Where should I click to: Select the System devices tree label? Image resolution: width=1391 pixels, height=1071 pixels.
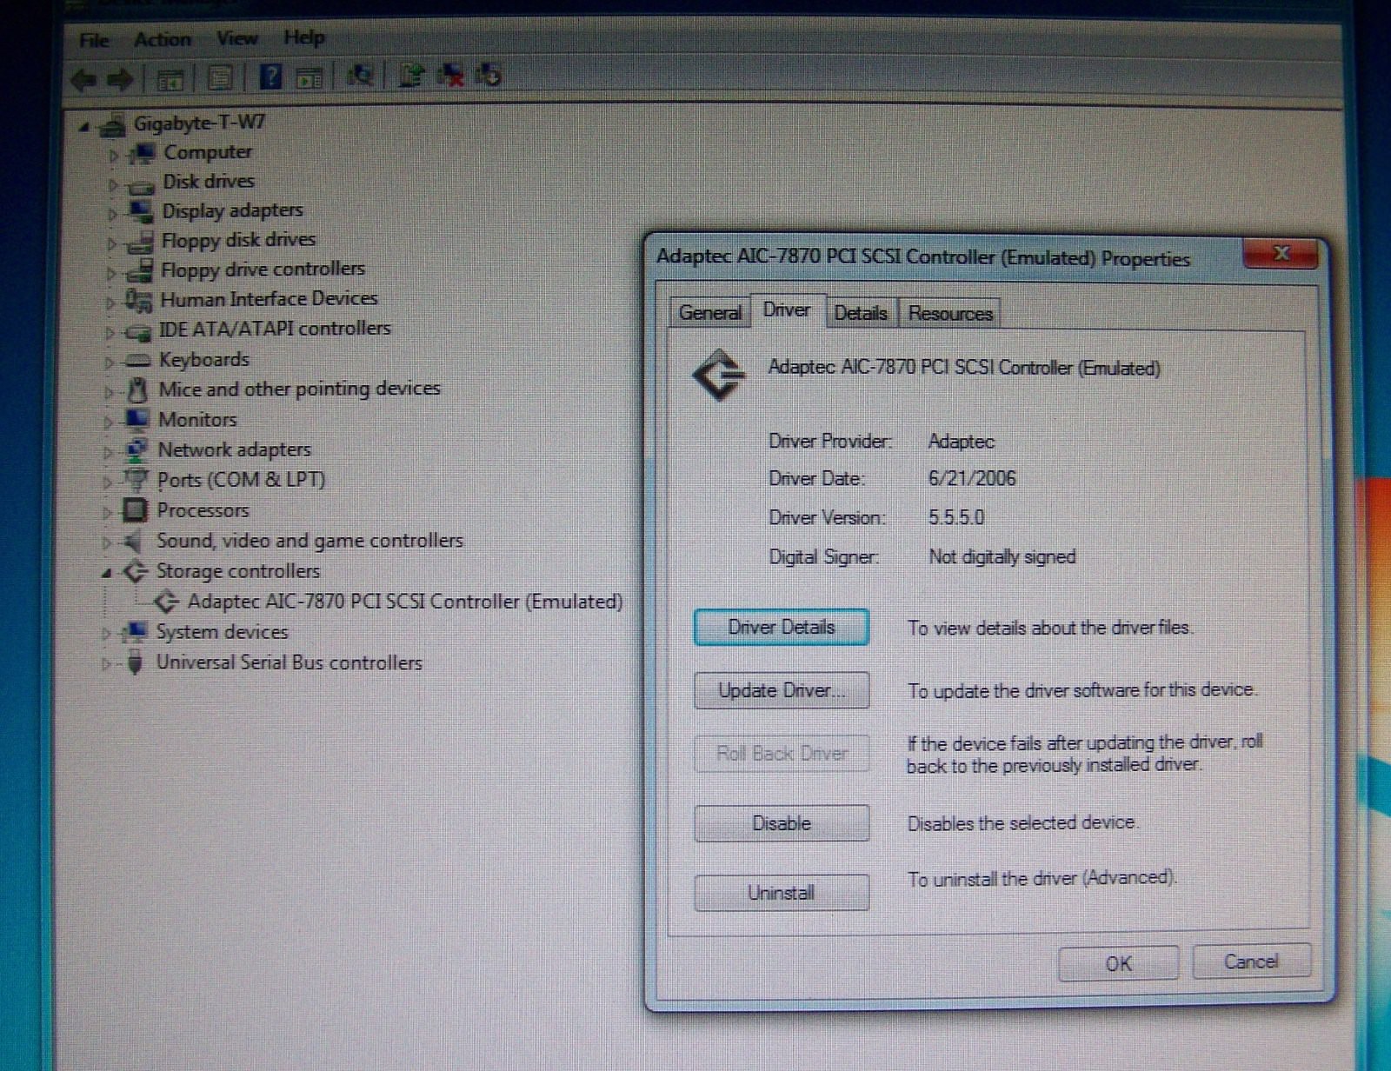[x=222, y=632]
